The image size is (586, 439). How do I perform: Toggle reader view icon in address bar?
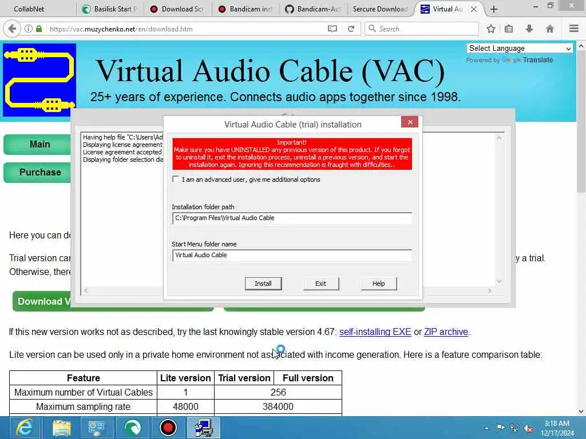click(332, 29)
